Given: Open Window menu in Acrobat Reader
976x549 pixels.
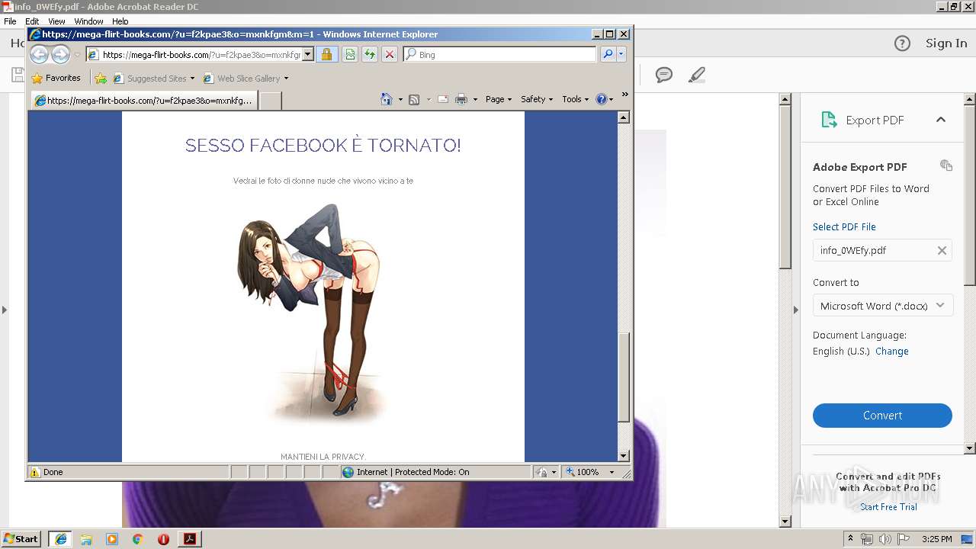Looking at the screenshot, I should [x=88, y=21].
